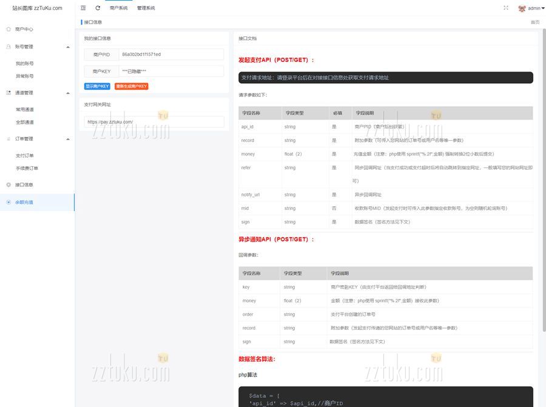Click the php算法 label

point(248,375)
